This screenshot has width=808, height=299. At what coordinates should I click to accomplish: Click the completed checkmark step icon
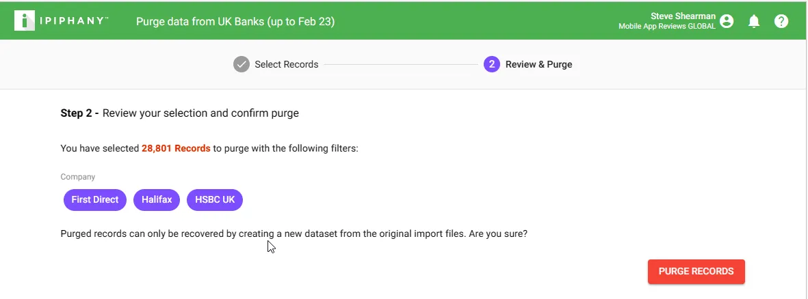point(241,64)
